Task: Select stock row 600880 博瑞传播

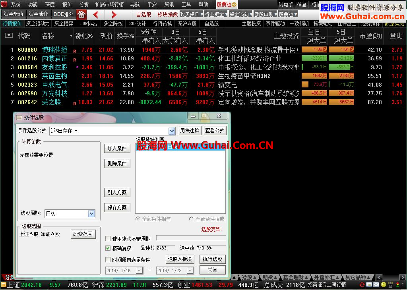Action: [203, 50]
